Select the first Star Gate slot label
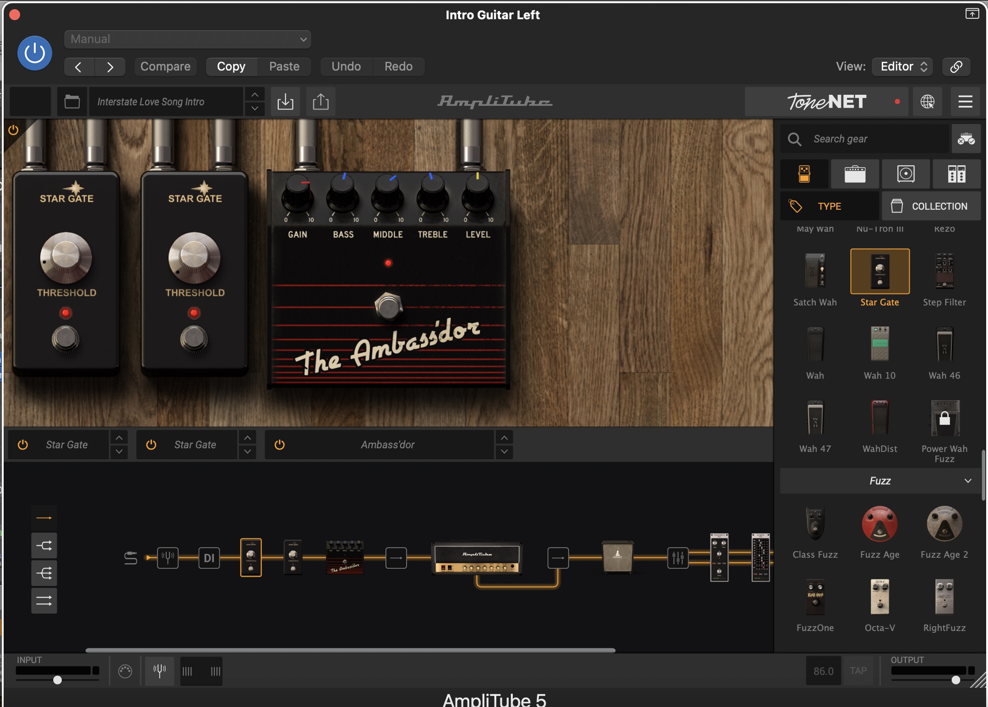988x707 pixels. point(66,445)
